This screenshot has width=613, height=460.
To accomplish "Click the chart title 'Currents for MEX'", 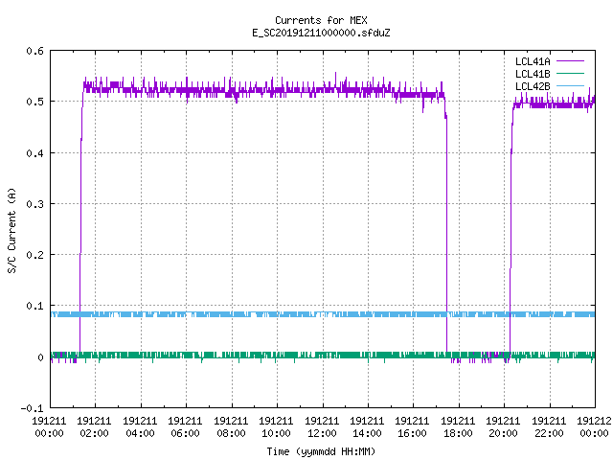I will click(x=321, y=20).
